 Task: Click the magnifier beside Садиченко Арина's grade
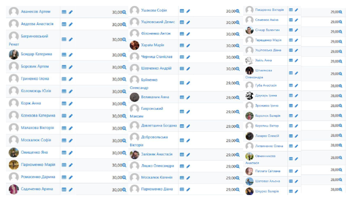tap(124, 190)
